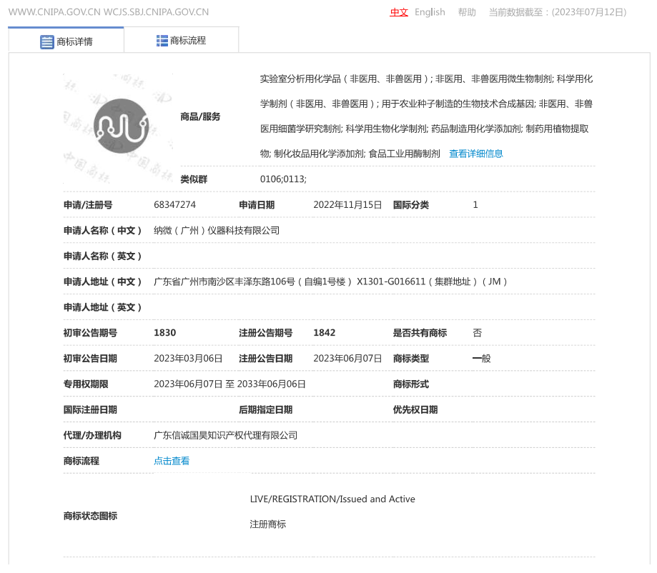Screen dimensions: 657x573
Task: Click registration announcement date 2023年06月07日 value
Action: point(347,358)
